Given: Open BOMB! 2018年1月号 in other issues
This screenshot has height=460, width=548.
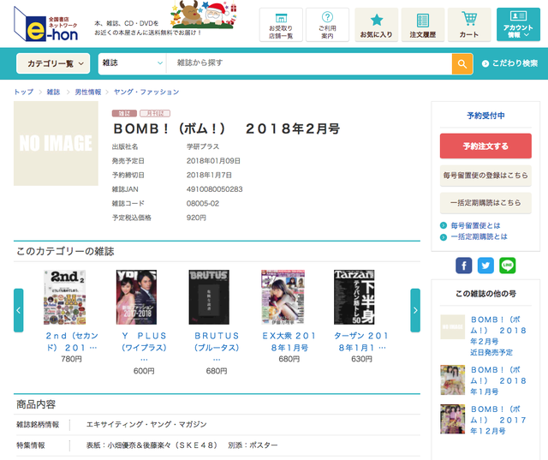Looking at the screenshot, I should 498,380.
